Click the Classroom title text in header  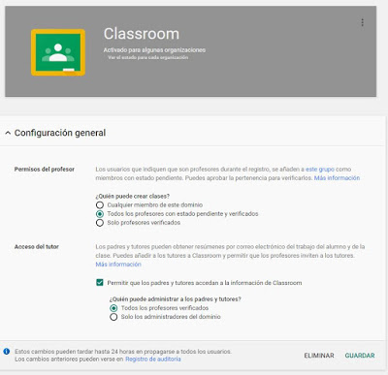[x=142, y=34]
